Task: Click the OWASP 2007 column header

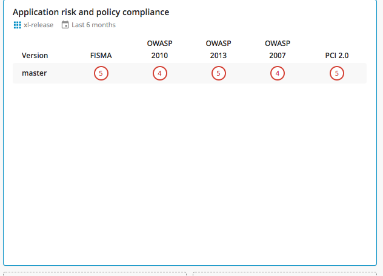Action: [278, 49]
